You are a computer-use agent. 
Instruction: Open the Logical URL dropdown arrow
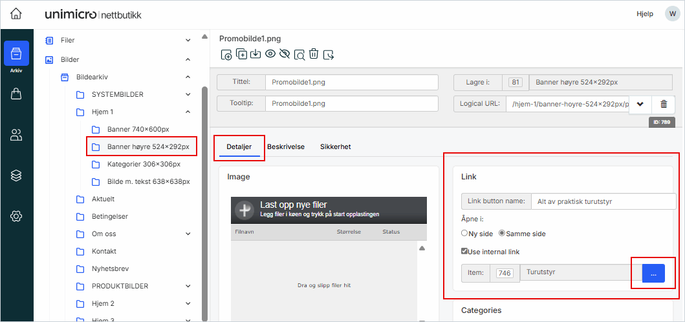(x=640, y=104)
